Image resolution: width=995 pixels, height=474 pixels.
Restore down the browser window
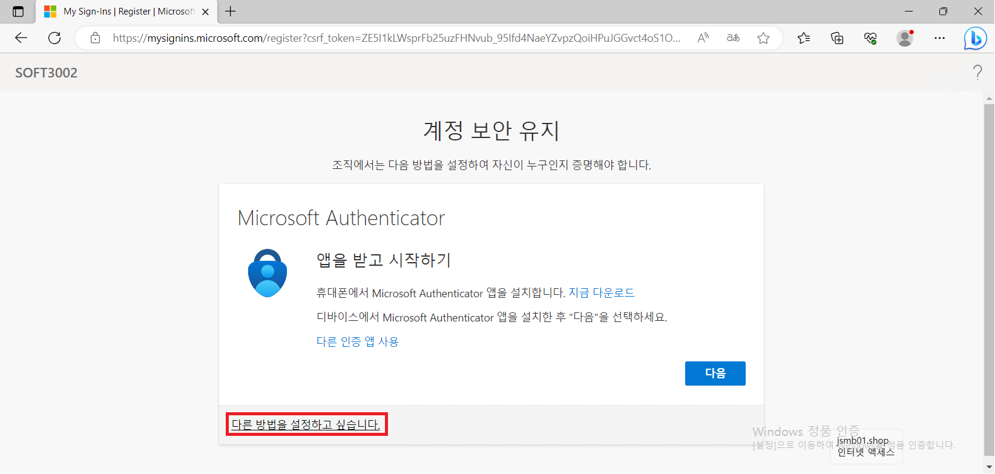pos(943,12)
